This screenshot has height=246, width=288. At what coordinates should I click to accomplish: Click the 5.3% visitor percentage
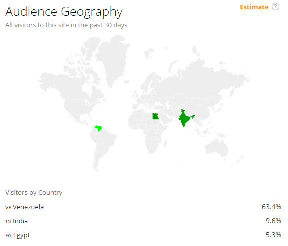pyautogui.click(x=273, y=235)
